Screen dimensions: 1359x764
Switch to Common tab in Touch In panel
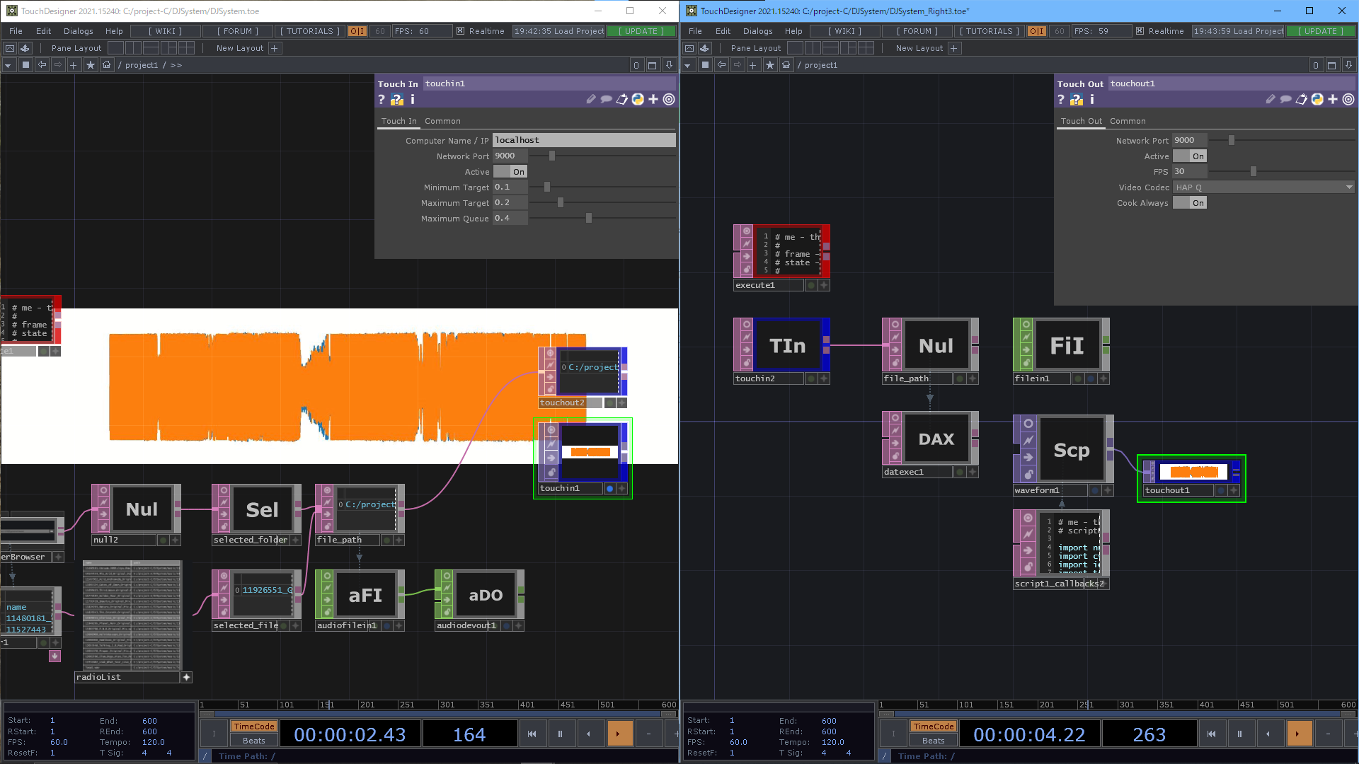pyautogui.click(x=442, y=121)
